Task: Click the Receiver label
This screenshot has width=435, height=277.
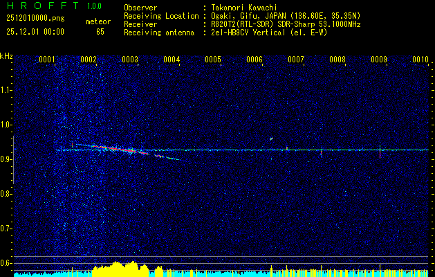Action: pyautogui.click(x=140, y=25)
